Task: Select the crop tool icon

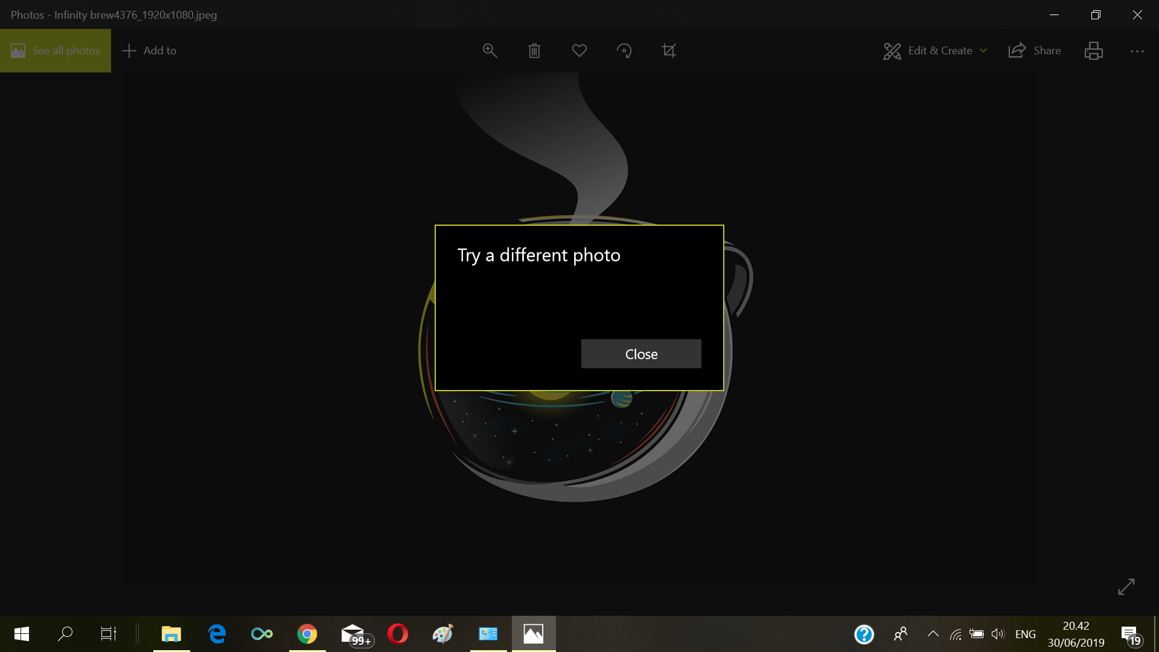Action: [x=669, y=51]
